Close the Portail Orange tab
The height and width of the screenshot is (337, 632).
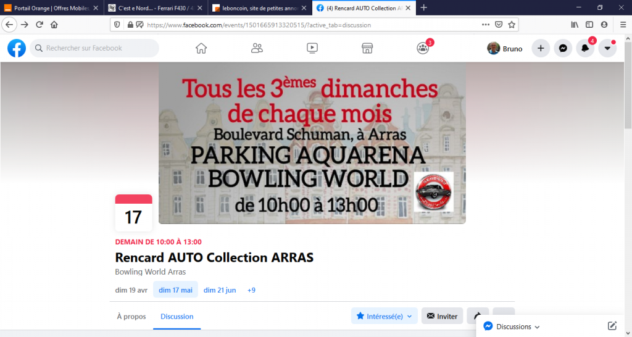[96, 8]
